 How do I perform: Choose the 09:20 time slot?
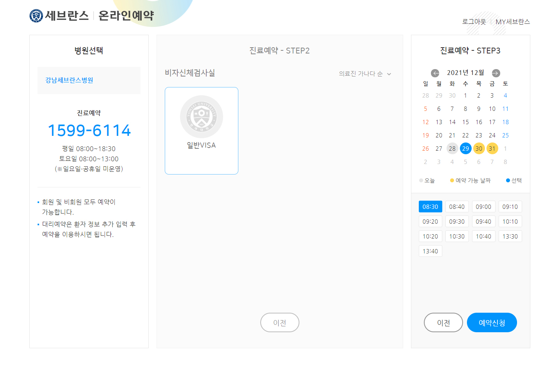(x=431, y=221)
